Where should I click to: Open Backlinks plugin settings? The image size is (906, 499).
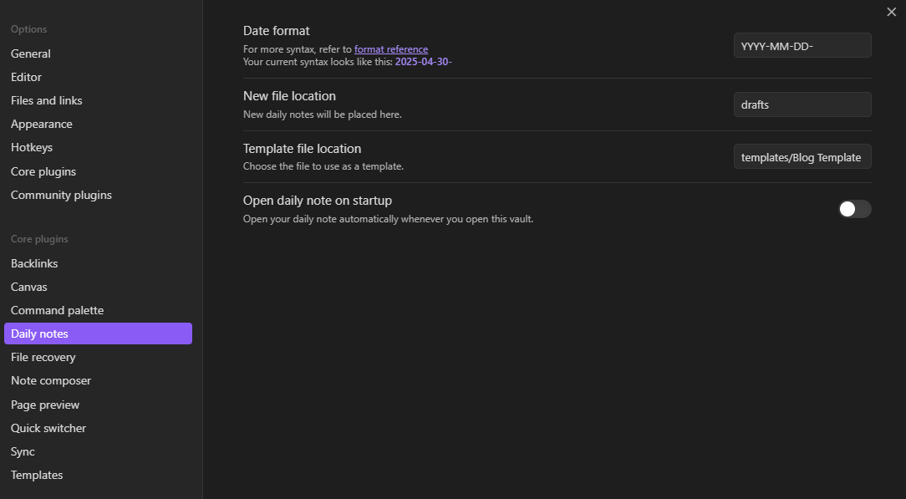[x=34, y=262]
